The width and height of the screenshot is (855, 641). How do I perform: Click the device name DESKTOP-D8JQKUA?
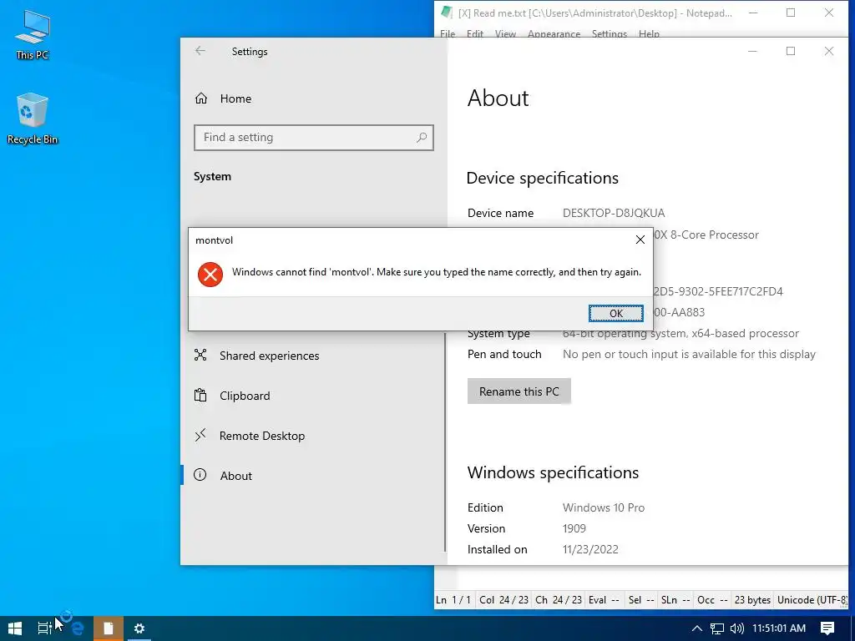(x=614, y=213)
